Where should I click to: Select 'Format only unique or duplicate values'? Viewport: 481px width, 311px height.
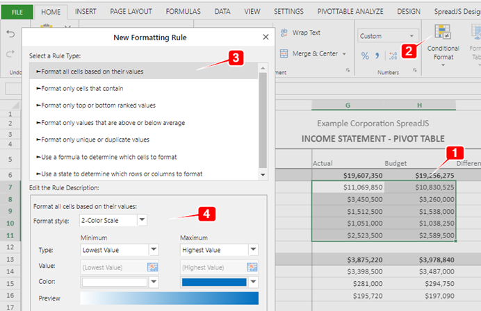[144, 140]
